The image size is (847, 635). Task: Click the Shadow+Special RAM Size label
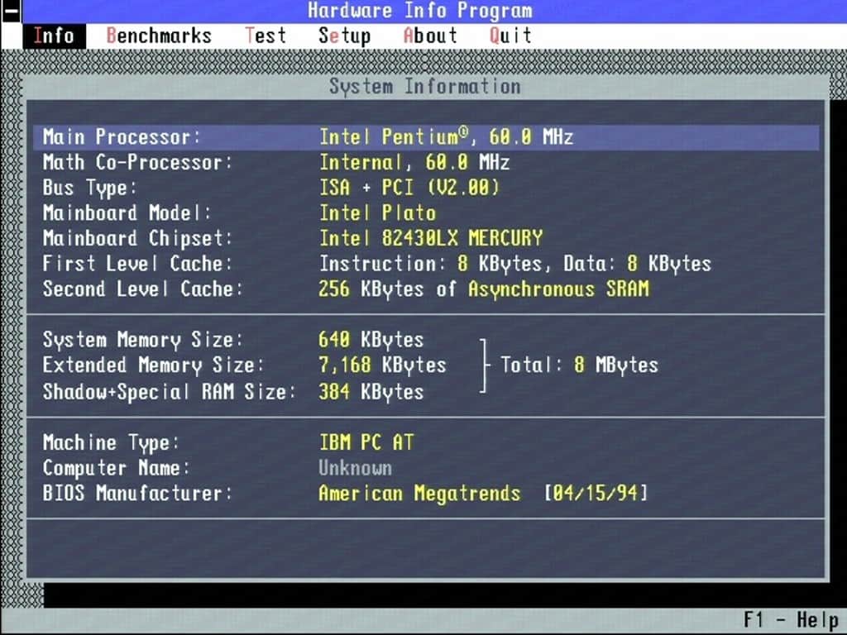(x=169, y=391)
